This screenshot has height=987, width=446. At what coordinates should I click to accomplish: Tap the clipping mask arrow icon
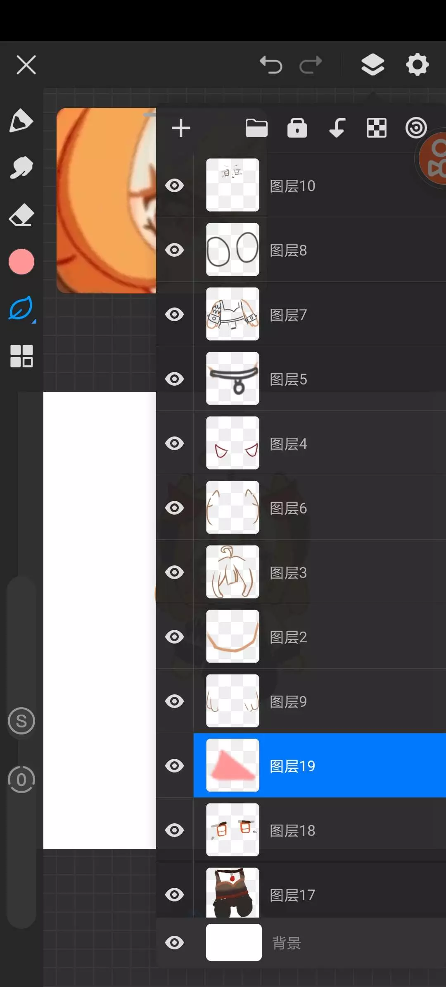(337, 128)
